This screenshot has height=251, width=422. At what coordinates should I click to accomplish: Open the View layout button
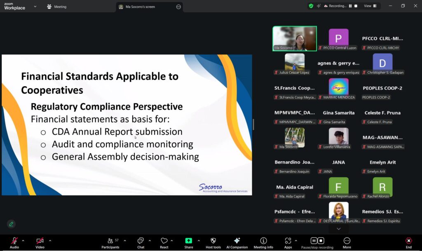coord(368,6)
